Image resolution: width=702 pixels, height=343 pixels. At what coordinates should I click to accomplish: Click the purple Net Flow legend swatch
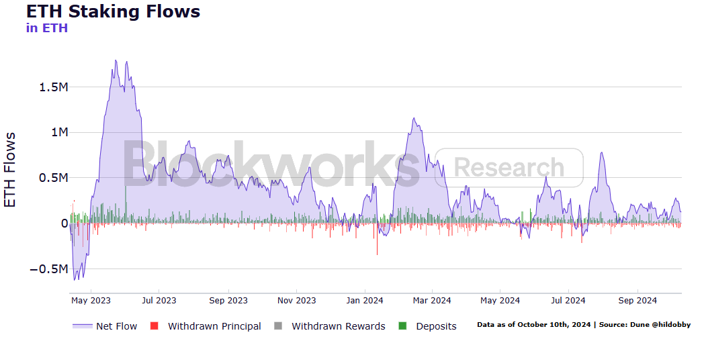click(x=81, y=326)
